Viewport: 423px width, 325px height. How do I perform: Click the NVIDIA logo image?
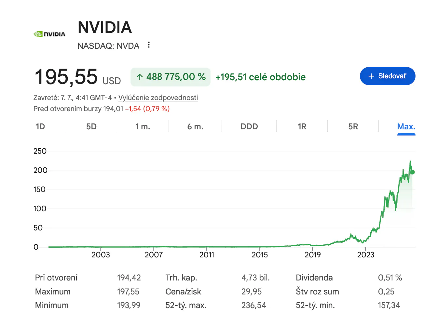pyautogui.click(x=49, y=34)
